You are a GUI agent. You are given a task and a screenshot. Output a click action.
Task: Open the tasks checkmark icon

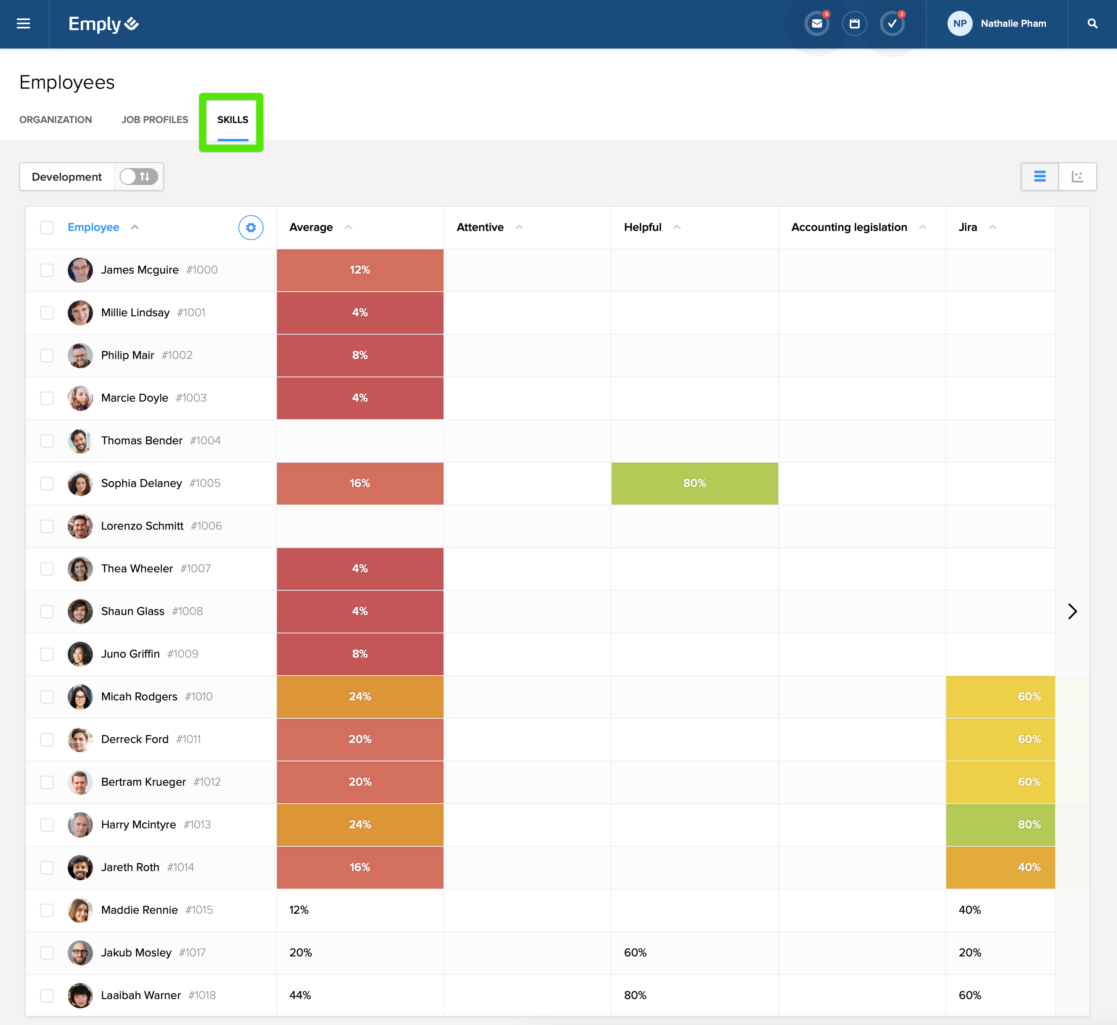pos(892,24)
